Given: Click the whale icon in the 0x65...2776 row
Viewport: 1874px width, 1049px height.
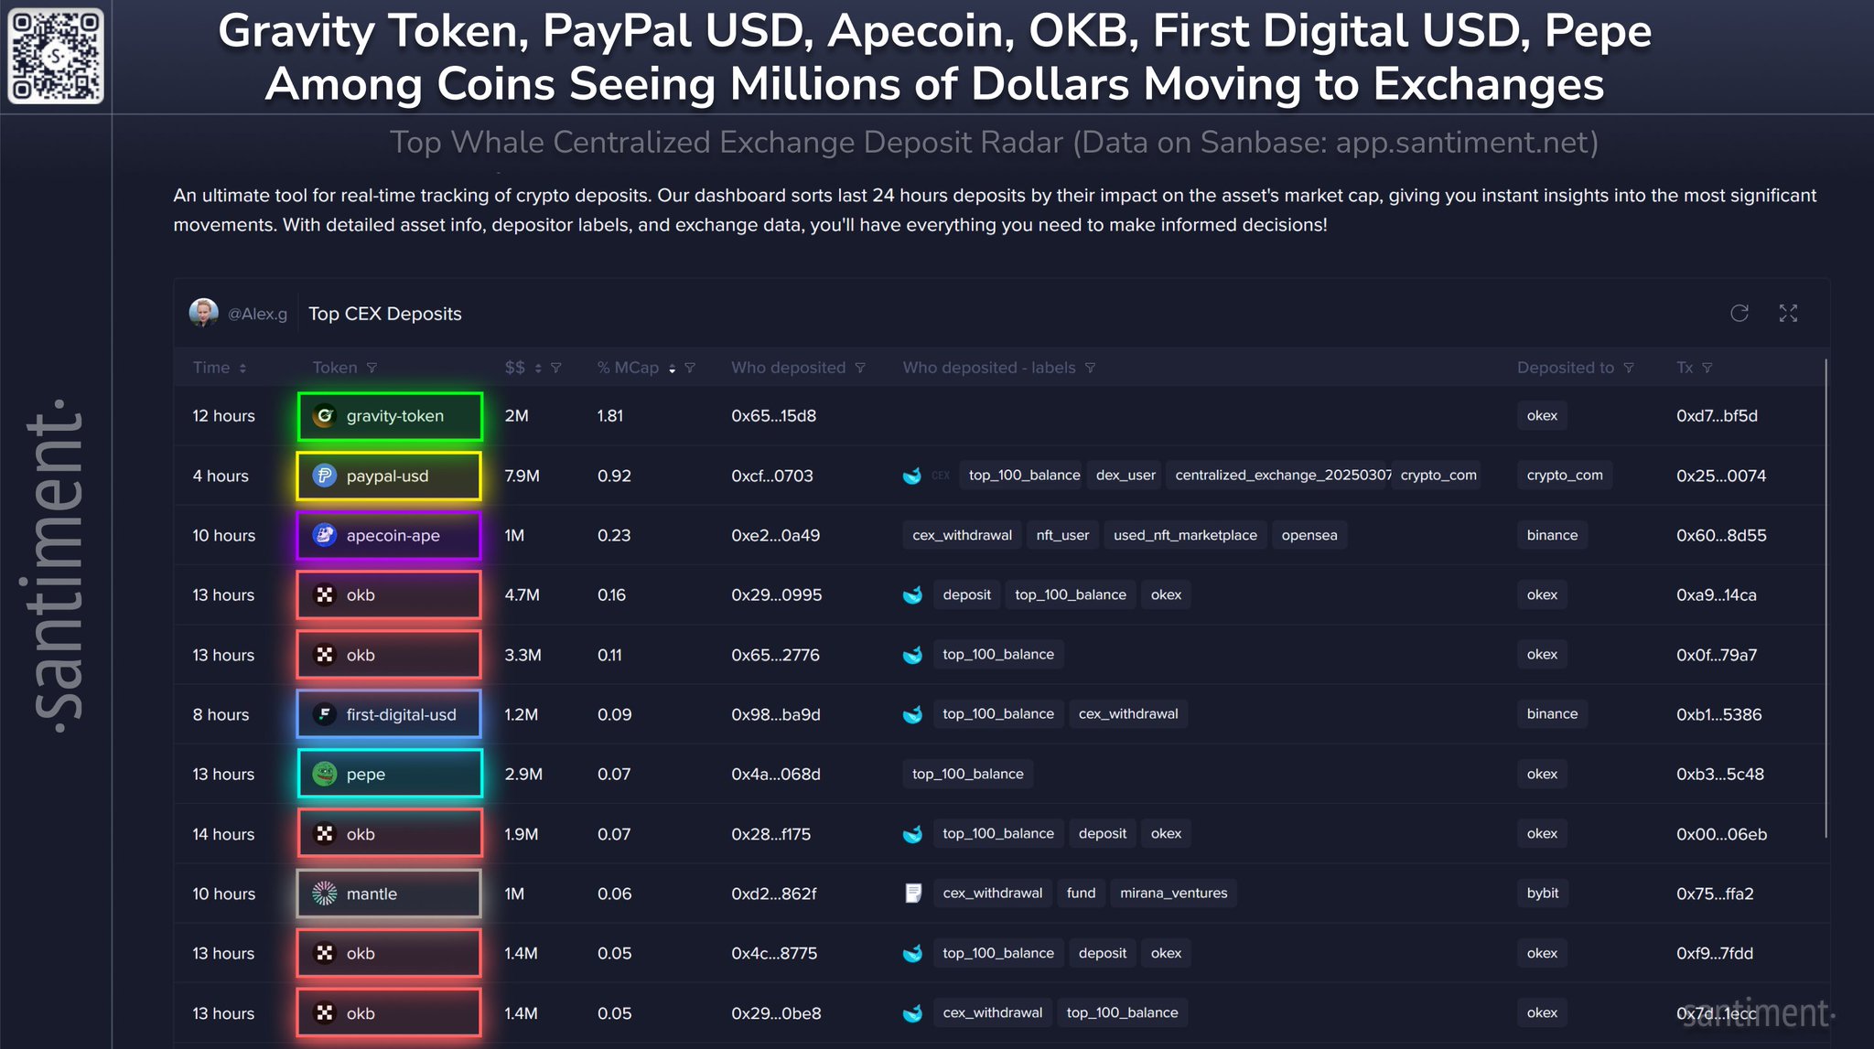Looking at the screenshot, I should point(912,655).
